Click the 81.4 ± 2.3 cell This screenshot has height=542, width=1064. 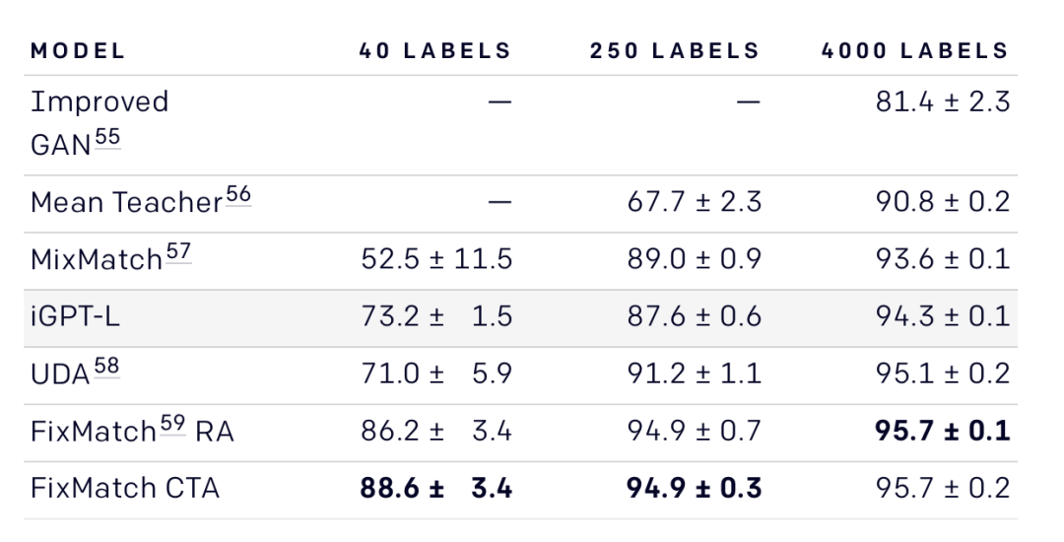coord(943,102)
